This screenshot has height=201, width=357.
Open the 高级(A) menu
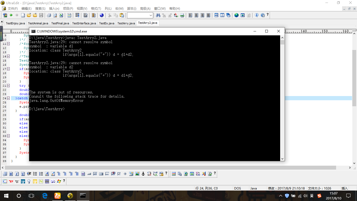click(145, 9)
